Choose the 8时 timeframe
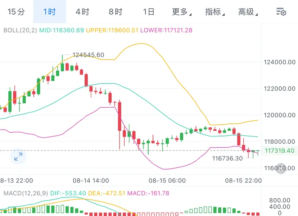The width and height of the screenshot is (298, 216). pos(116,12)
